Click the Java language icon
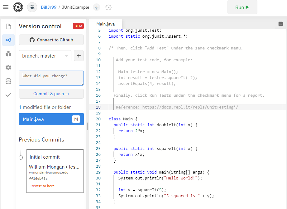The width and height of the screenshot is (287, 209). [x=97, y=7]
